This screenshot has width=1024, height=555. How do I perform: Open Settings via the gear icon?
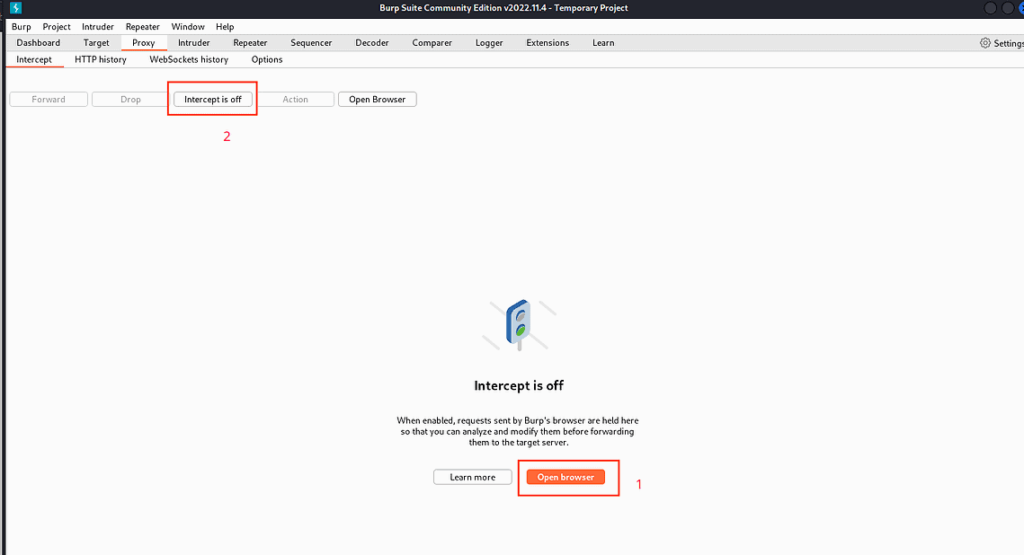click(x=985, y=43)
